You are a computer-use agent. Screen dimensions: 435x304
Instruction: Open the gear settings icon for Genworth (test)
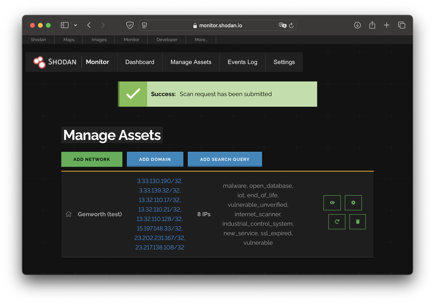coord(353,203)
